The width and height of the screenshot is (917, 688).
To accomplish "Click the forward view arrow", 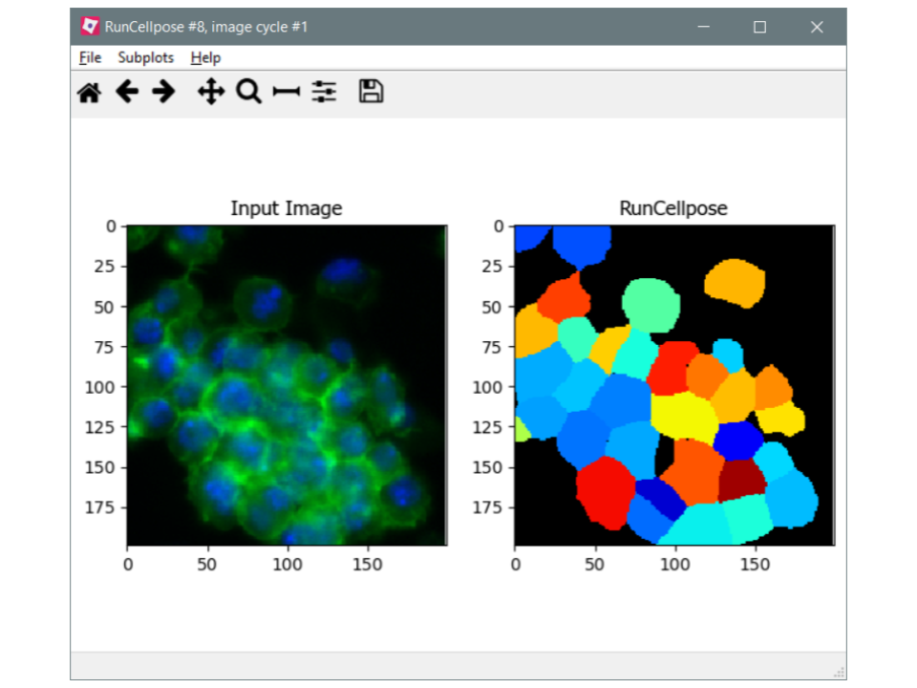I will pos(163,92).
